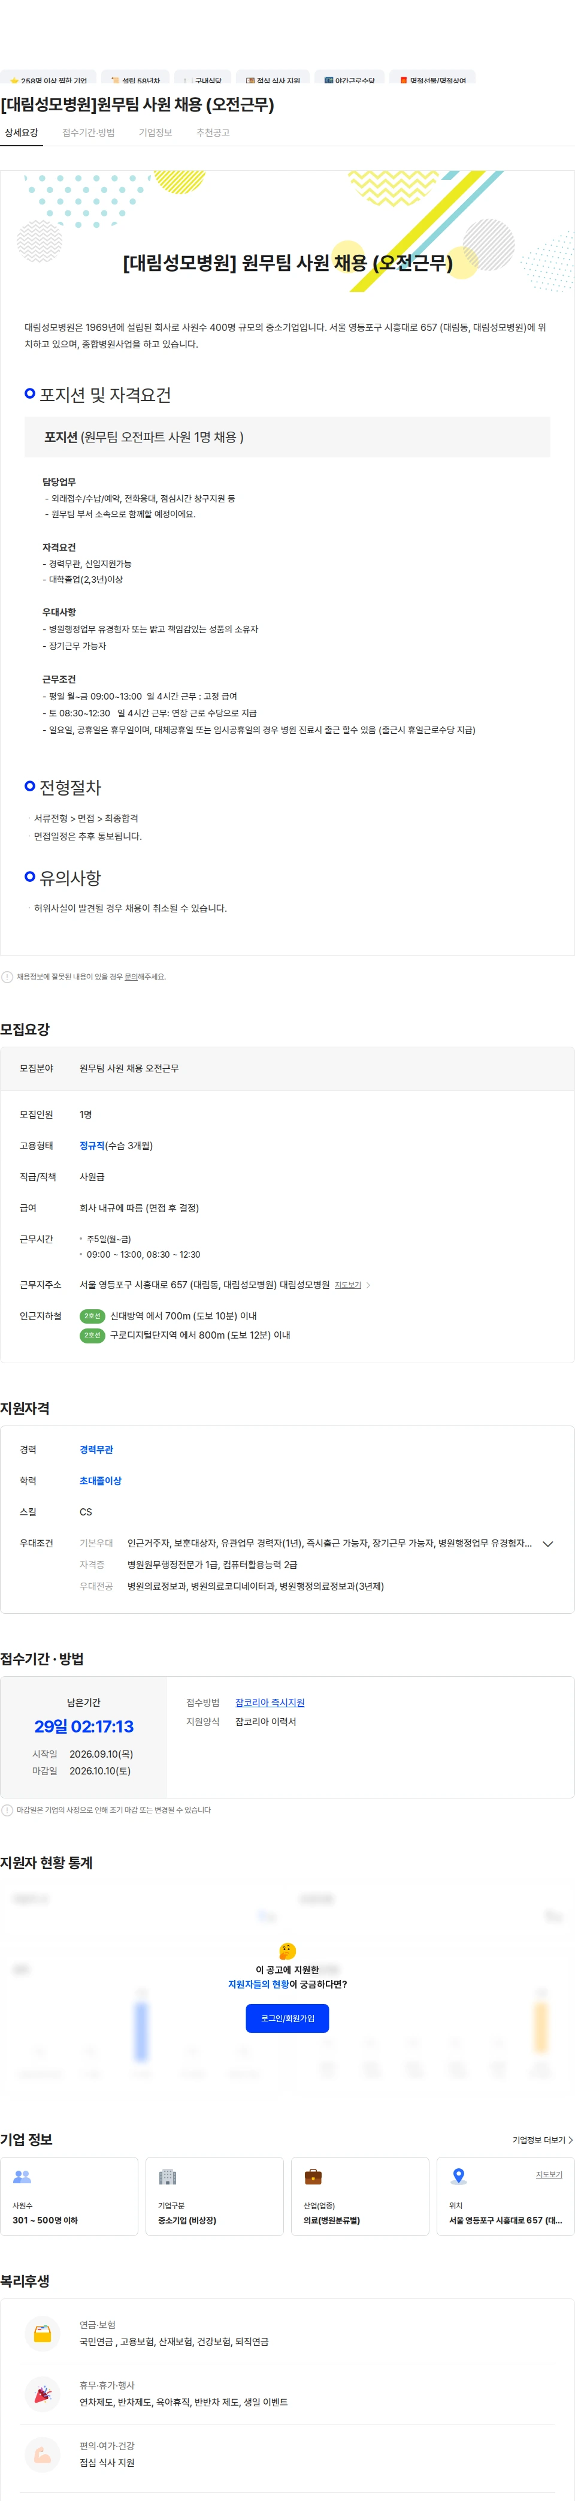Click the text 중소기업 (비상장)
The width and height of the screenshot is (575, 2501).
click(187, 2220)
